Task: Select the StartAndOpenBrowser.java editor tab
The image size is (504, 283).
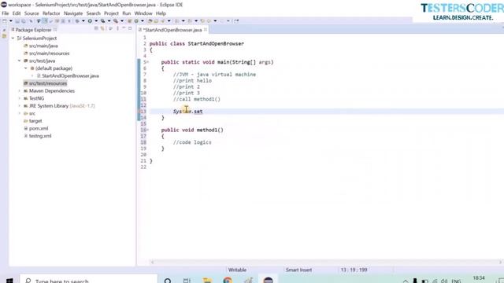Action: click(173, 30)
